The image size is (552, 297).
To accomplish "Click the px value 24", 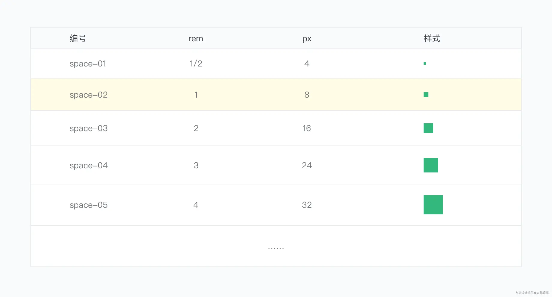I will tap(307, 165).
